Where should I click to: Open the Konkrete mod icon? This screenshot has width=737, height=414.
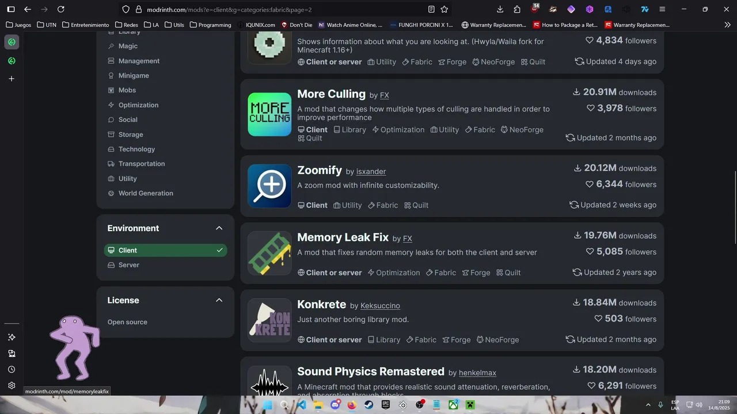coord(269,320)
